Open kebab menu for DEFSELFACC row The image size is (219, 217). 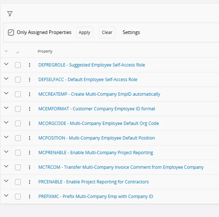point(30,80)
